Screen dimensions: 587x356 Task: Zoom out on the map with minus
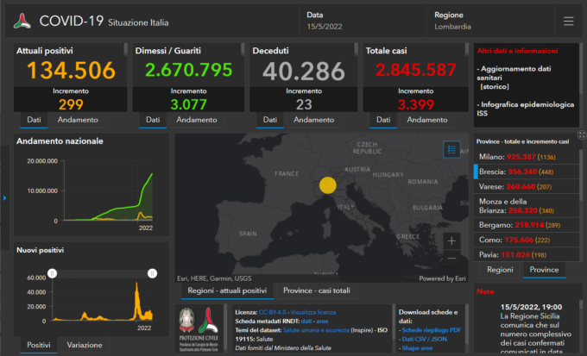451,259
